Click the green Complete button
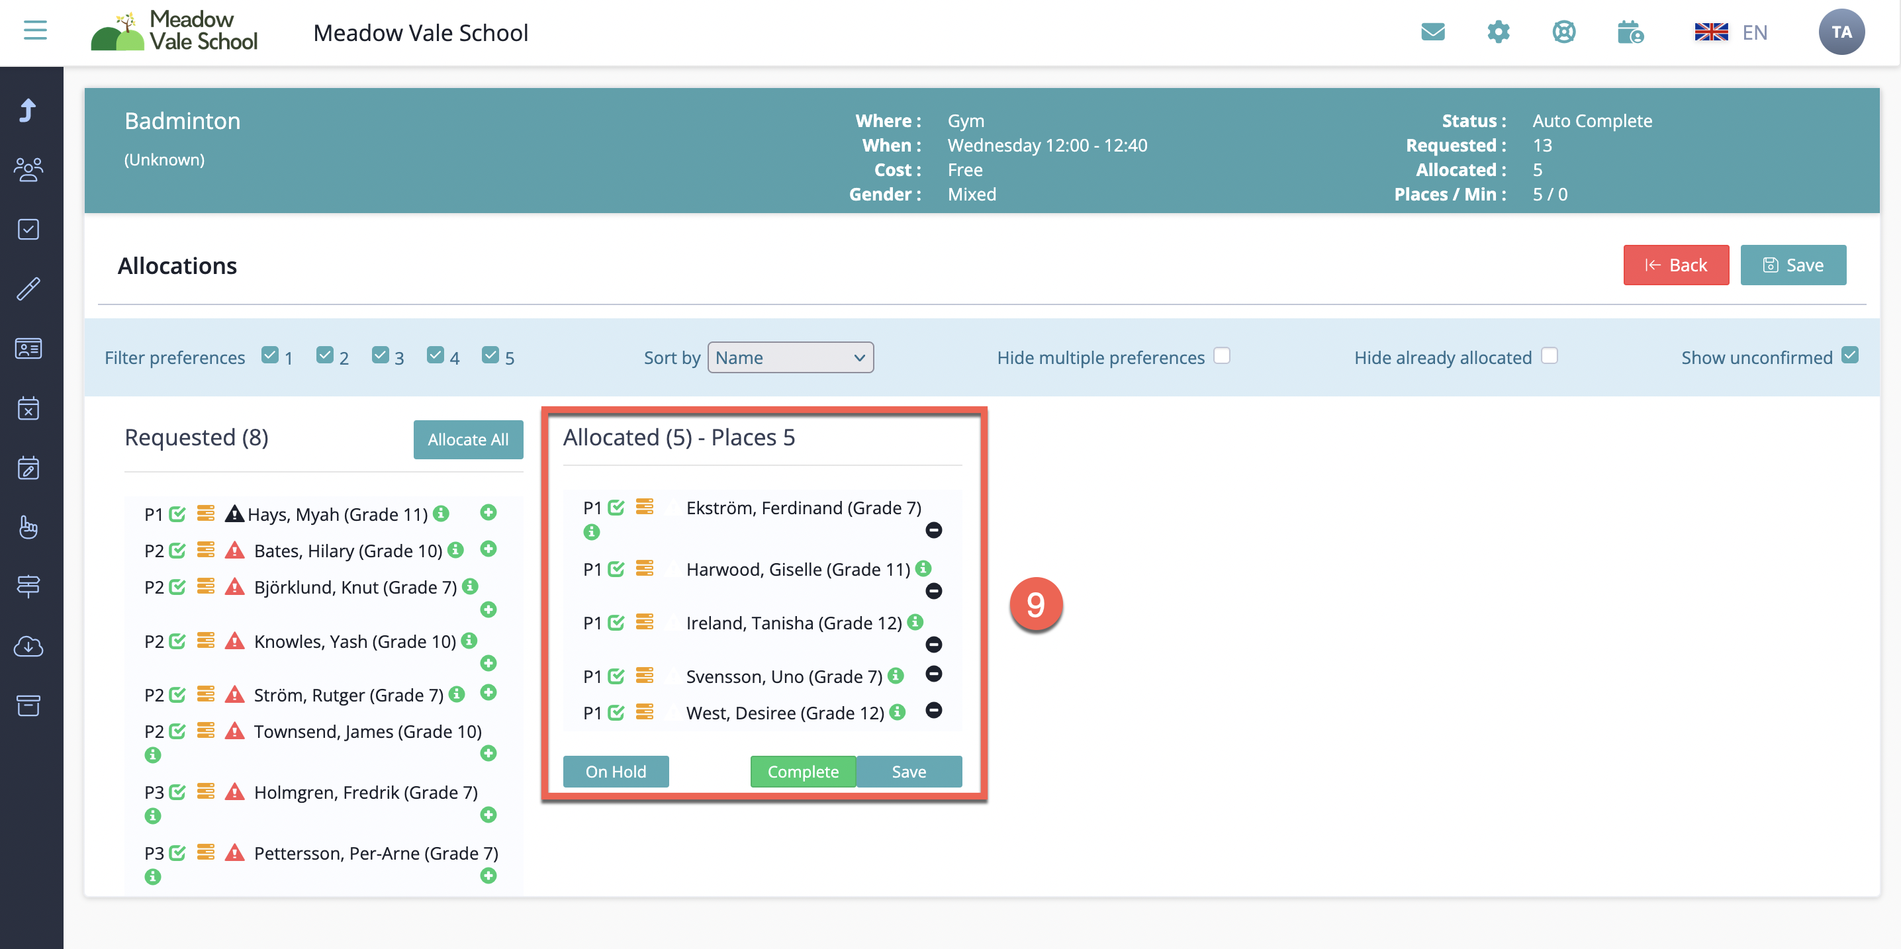Viewport: 1901px width, 949px height. tap(803, 771)
